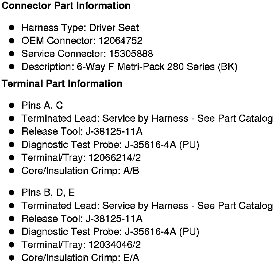Click Release Tool line under Pins A, C
Image resolution: width=280 pixels, height=265 pixels.
tap(82, 132)
